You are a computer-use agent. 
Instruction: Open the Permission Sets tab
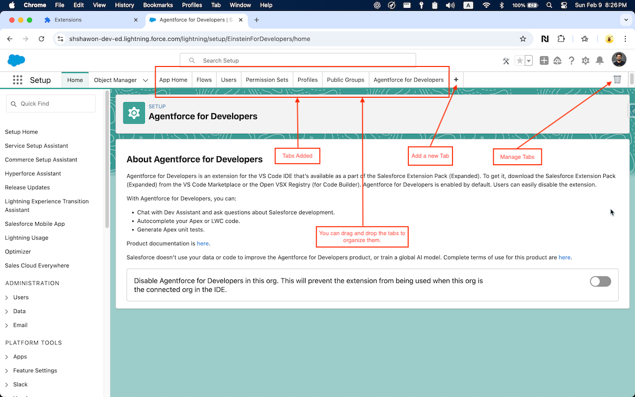pyautogui.click(x=267, y=80)
